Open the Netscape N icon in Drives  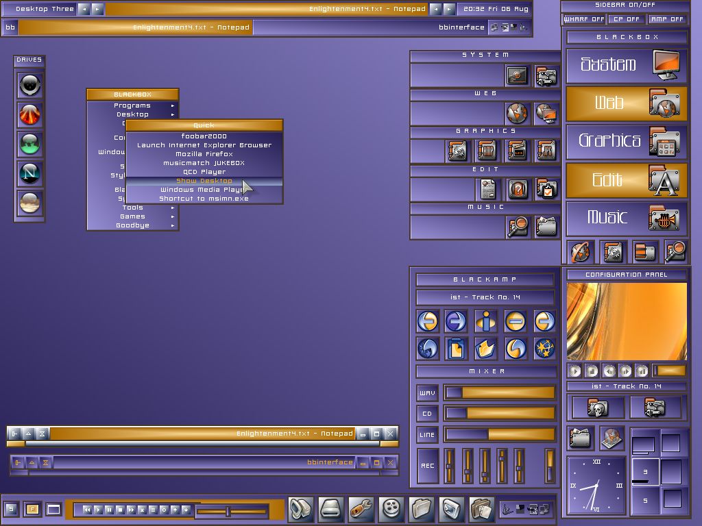point(29,173)
